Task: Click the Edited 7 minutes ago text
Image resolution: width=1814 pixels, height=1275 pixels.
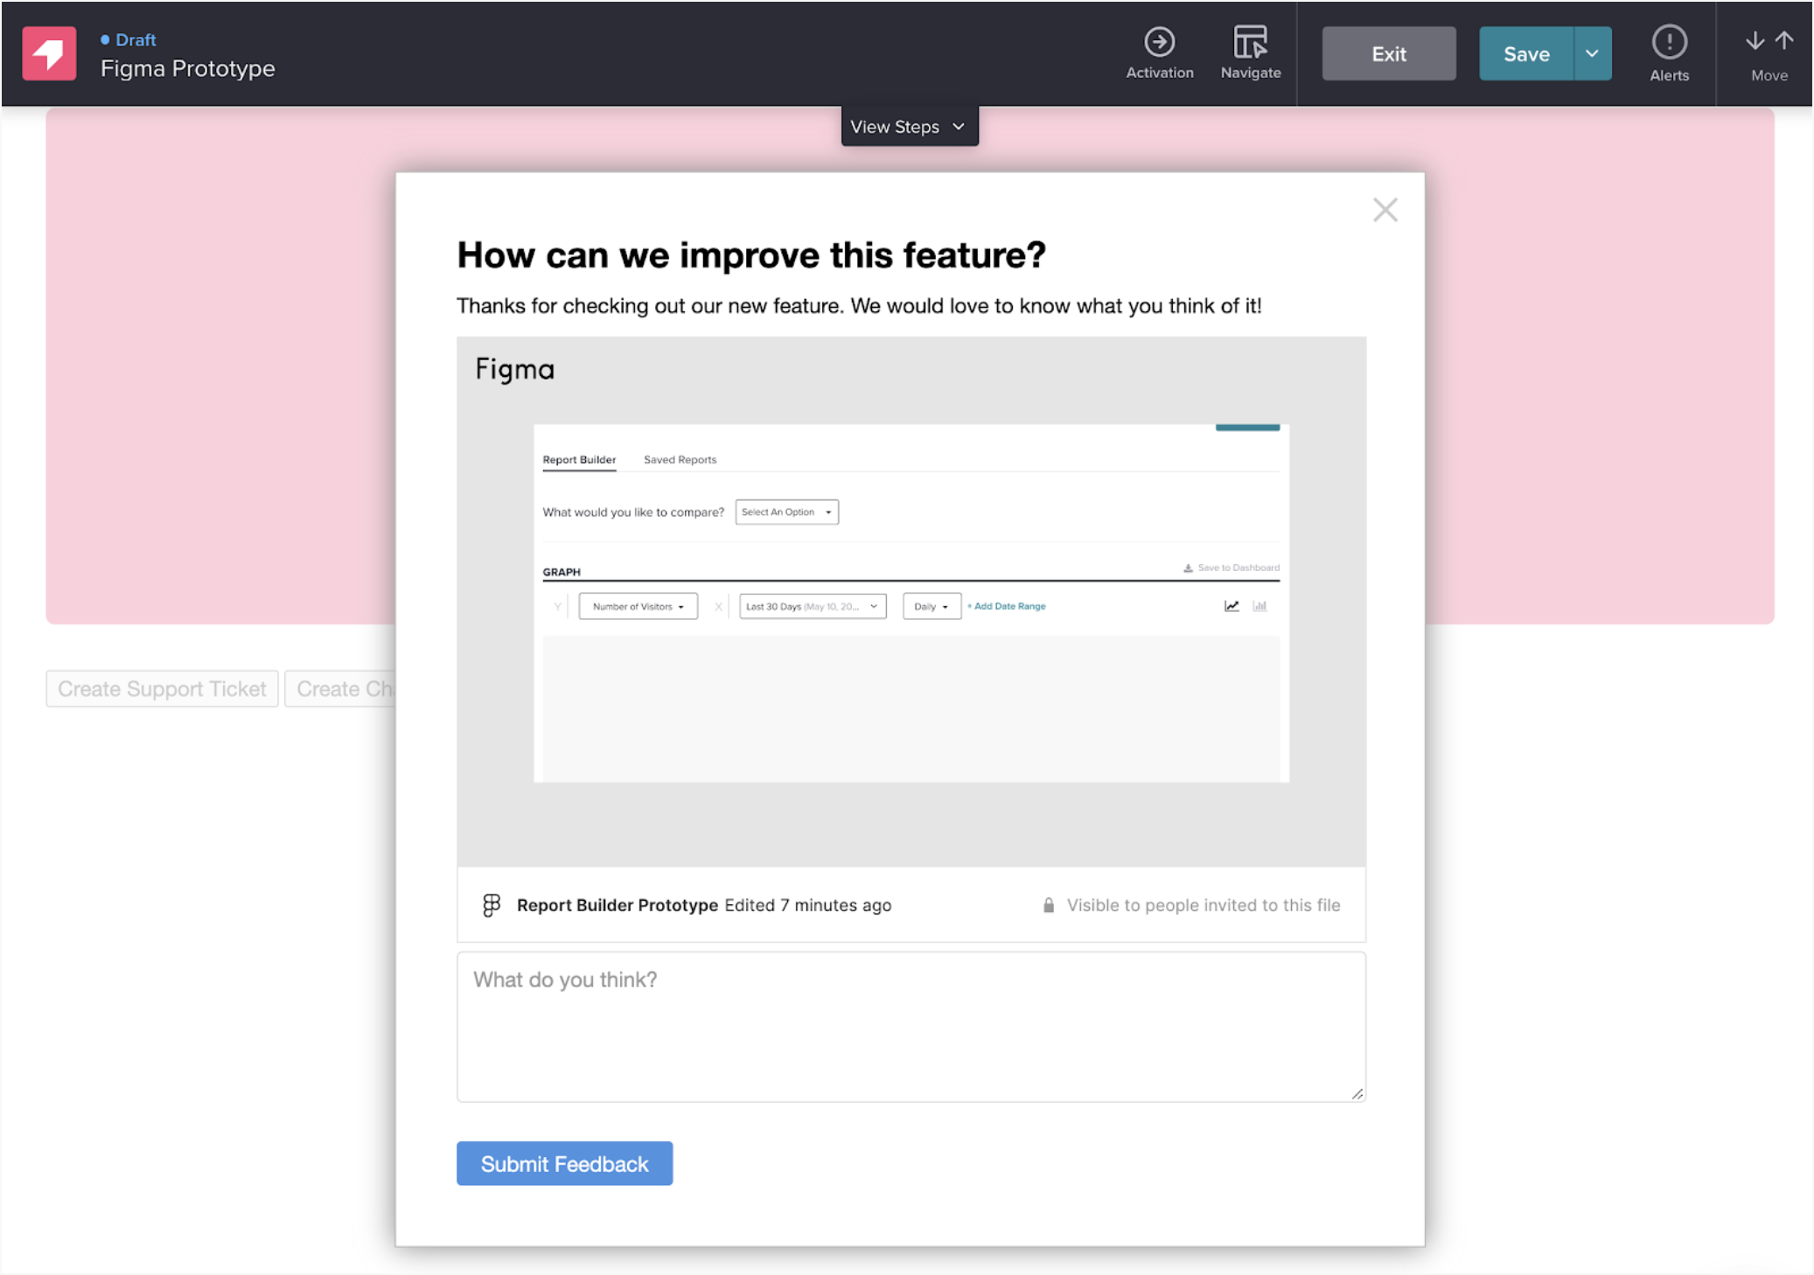Action: pyautogui.click(x=808, y=905)
